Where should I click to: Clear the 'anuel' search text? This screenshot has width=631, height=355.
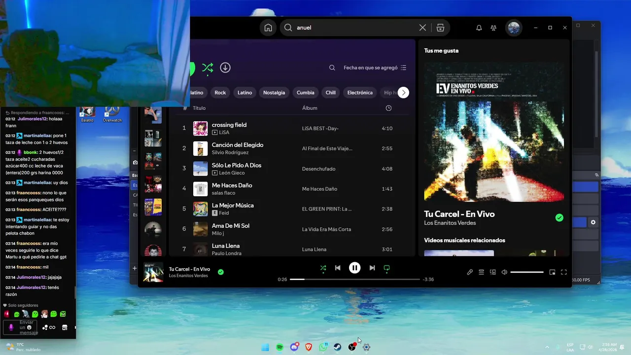pyautogui.click(x=422, y=28)
